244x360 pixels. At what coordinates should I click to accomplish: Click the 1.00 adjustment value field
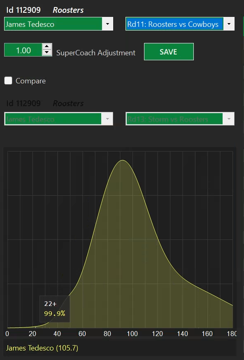(23, 50)
